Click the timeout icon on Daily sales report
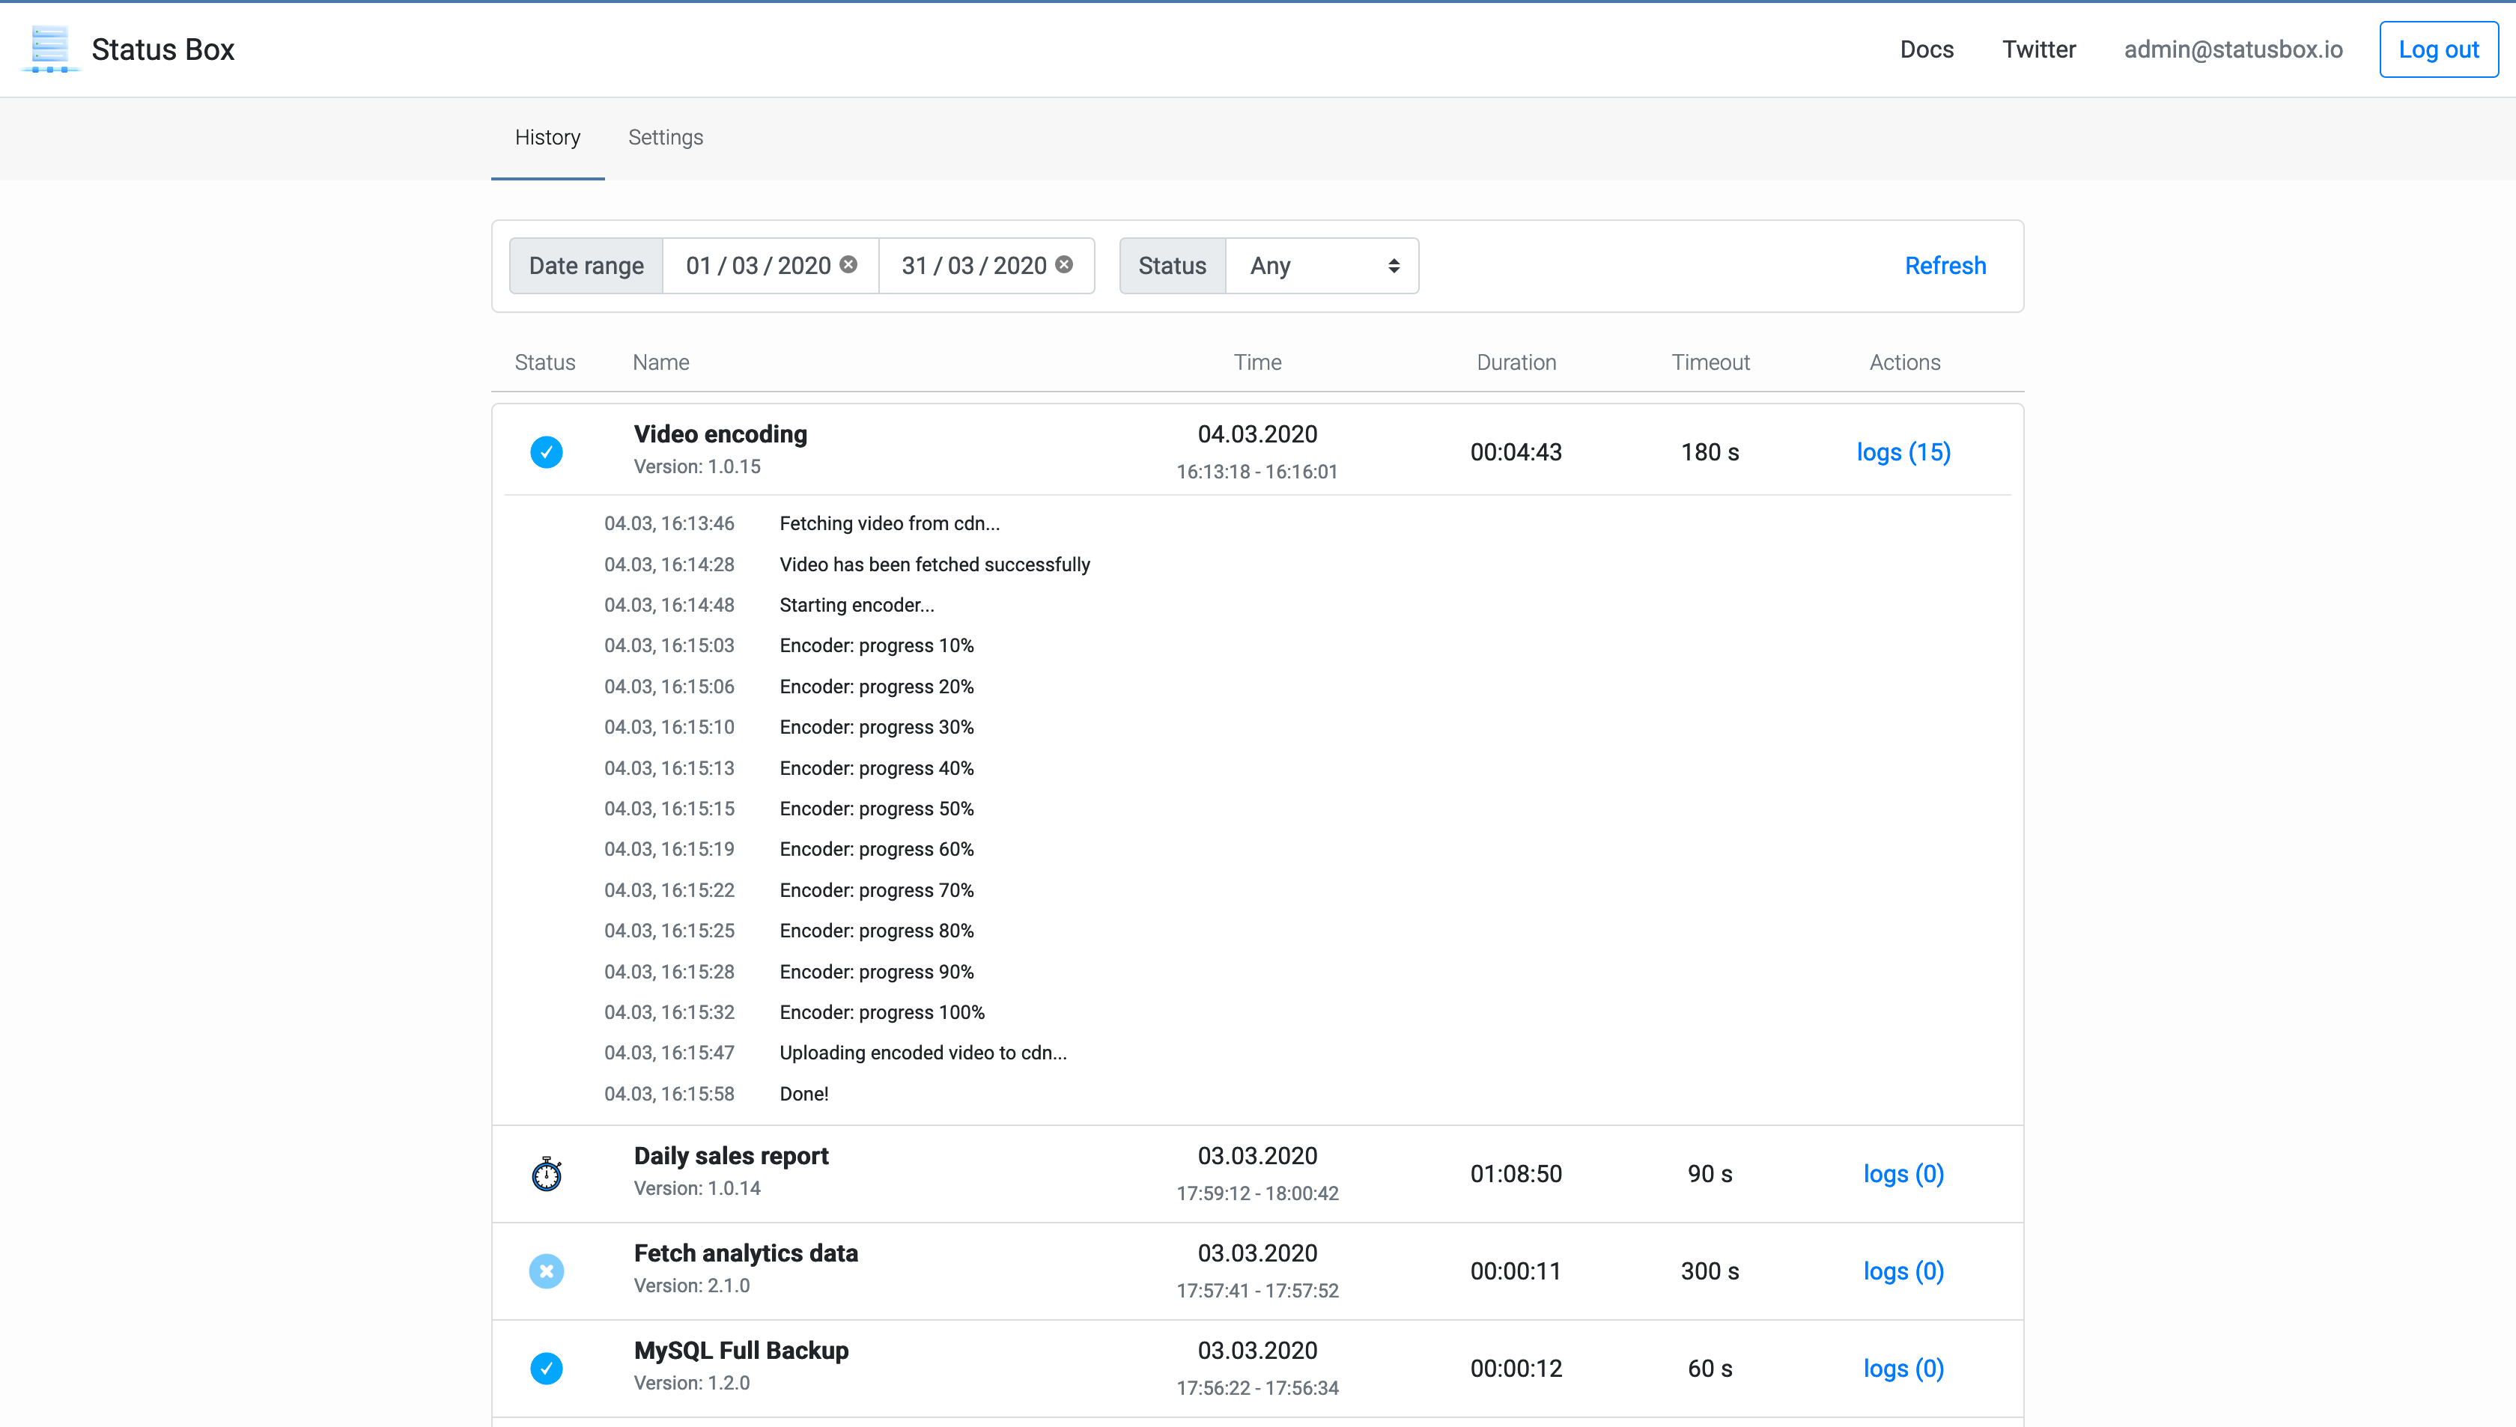The height and width of the screenshot is (1427, 2516). (x=548, y=1173)
